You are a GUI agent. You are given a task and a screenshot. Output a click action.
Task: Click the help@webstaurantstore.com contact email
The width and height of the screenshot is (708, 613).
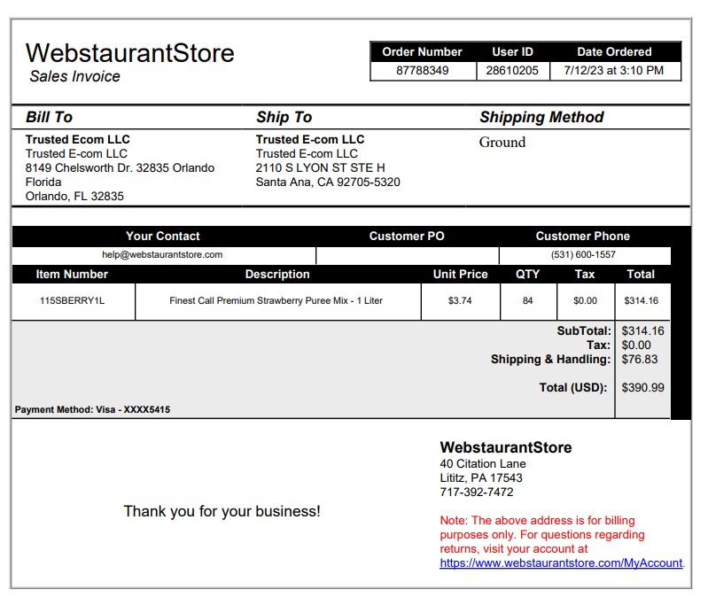[x=162, y=254]
